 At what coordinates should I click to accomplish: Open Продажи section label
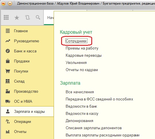coord(22,61)
